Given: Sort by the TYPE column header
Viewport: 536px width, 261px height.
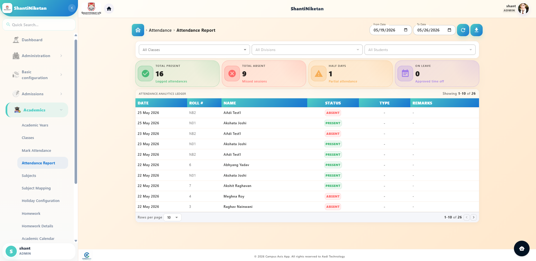Looking at the screenshot, I should coord(384,103).
